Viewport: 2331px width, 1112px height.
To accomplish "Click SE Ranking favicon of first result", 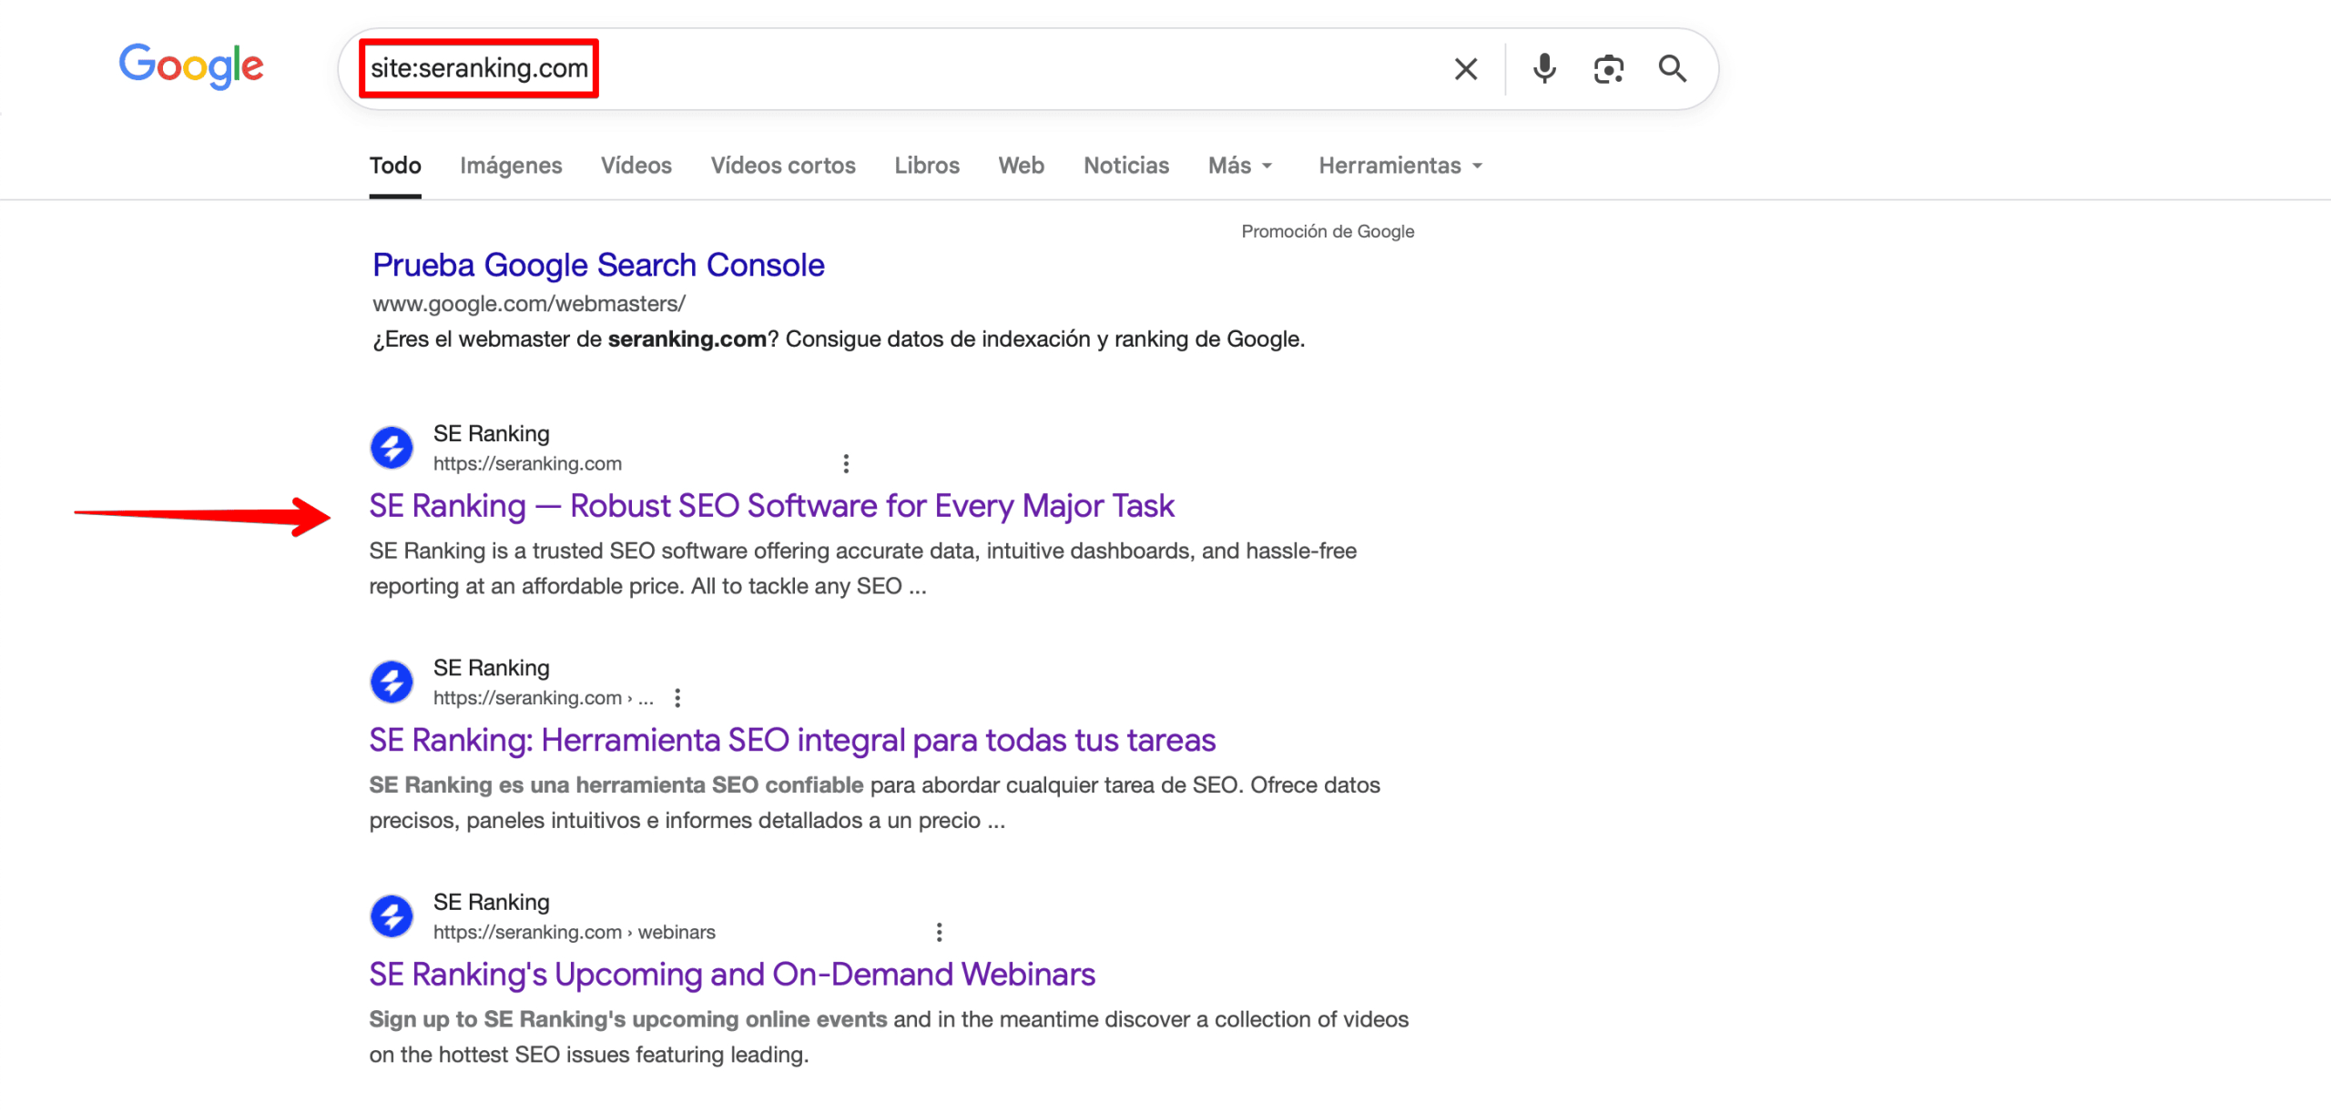I will (x=392, y=448).
